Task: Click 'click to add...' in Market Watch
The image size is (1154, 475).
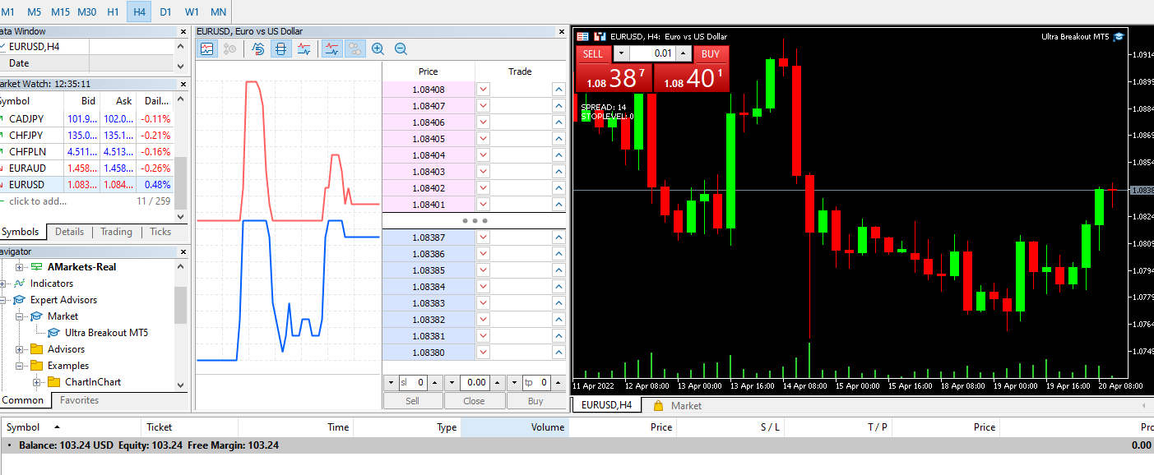Action: click(38, 201)
